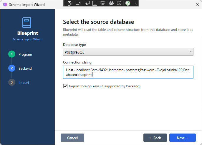Click the blue step 2 circle
The image size is (202, 145).
12,68
